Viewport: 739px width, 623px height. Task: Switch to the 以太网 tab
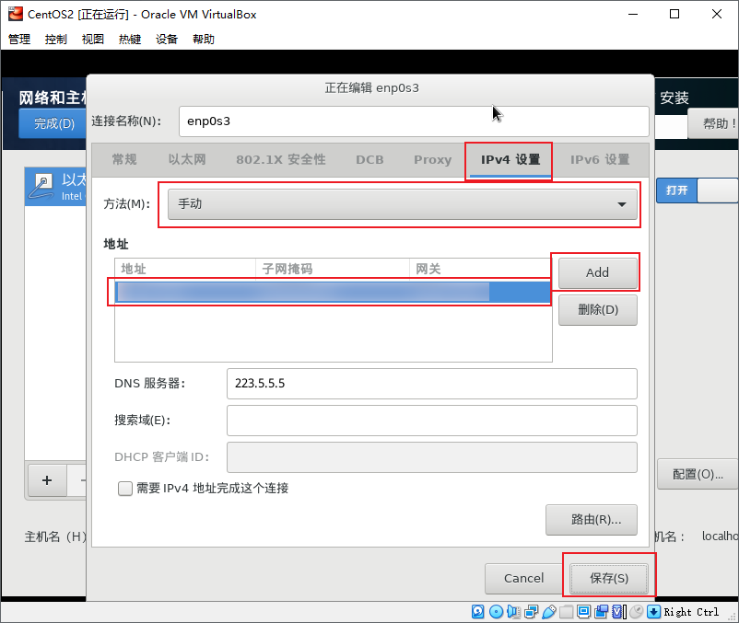click(186, 160)
